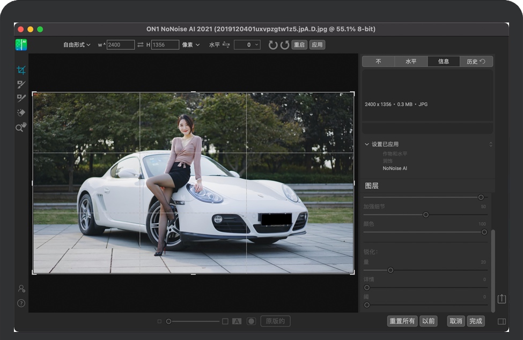Click the 重置所有 button

(402, 321)
